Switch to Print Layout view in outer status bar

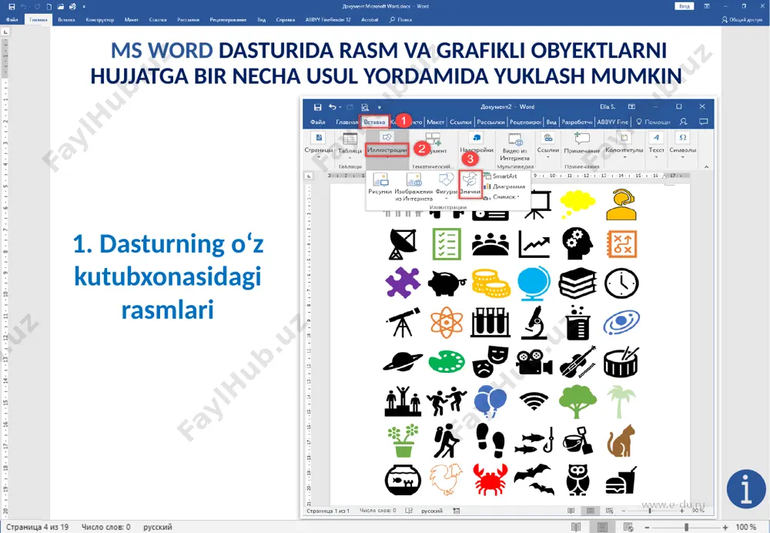point(602,527)
